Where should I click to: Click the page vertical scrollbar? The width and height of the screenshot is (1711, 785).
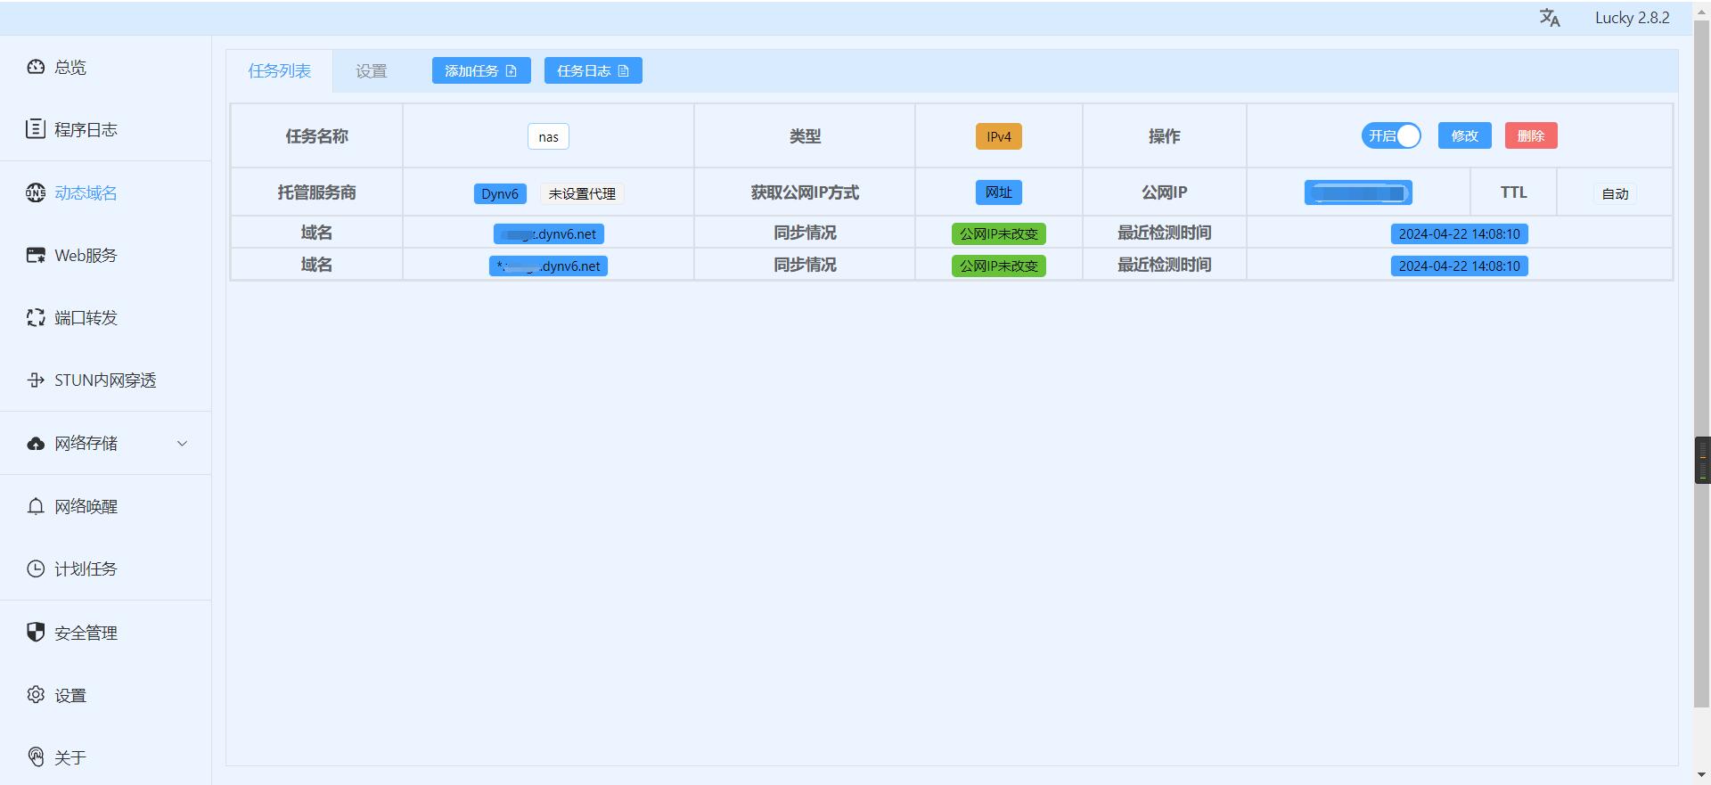1701,267
